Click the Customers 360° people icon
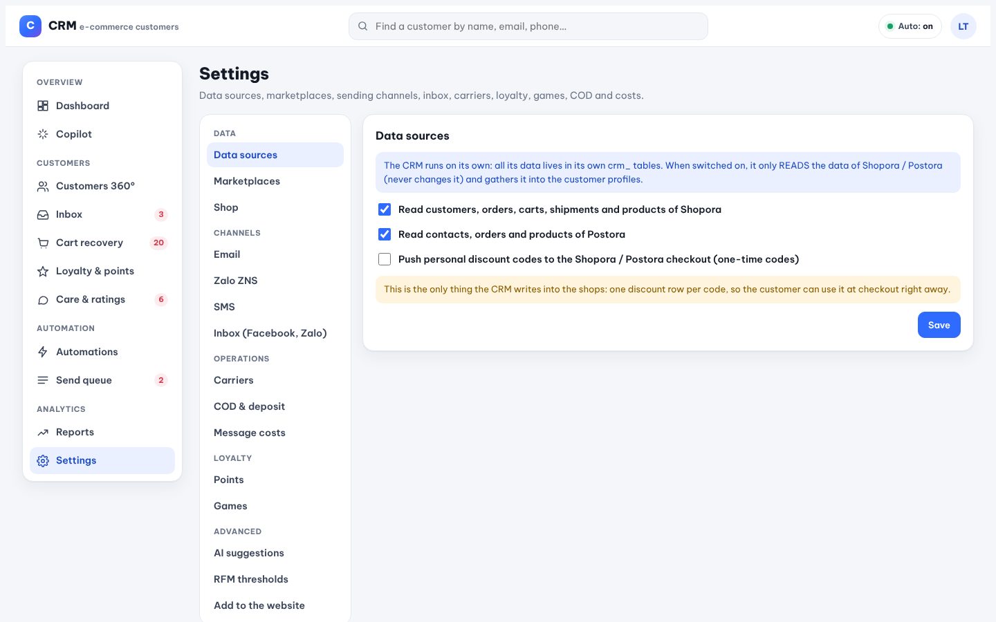Screen dimensions: 996x622 coord(43,186)
